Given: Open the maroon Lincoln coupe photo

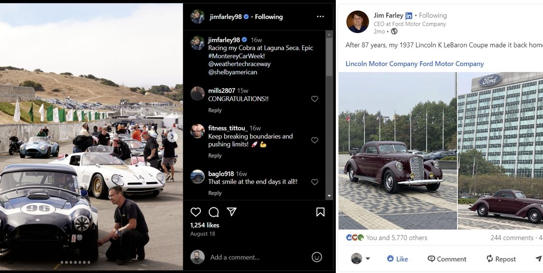Looking at the screenshot, I should (x=397, y=151).
